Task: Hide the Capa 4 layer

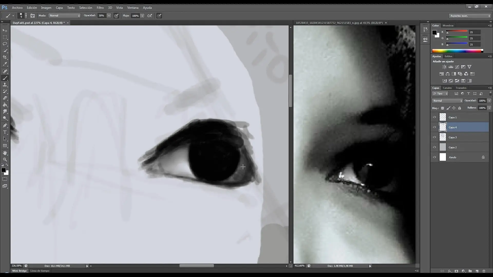Action: [x=434, y=127]
